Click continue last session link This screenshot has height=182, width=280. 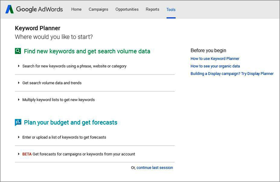pos(154,168)
